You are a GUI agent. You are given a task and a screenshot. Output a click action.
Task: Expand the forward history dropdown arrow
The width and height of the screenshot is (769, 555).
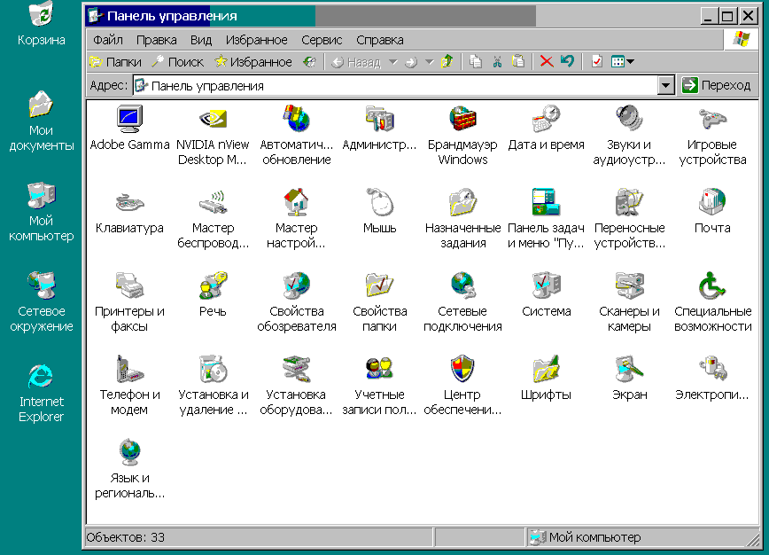pyautogui.click(x=429, y=62)
